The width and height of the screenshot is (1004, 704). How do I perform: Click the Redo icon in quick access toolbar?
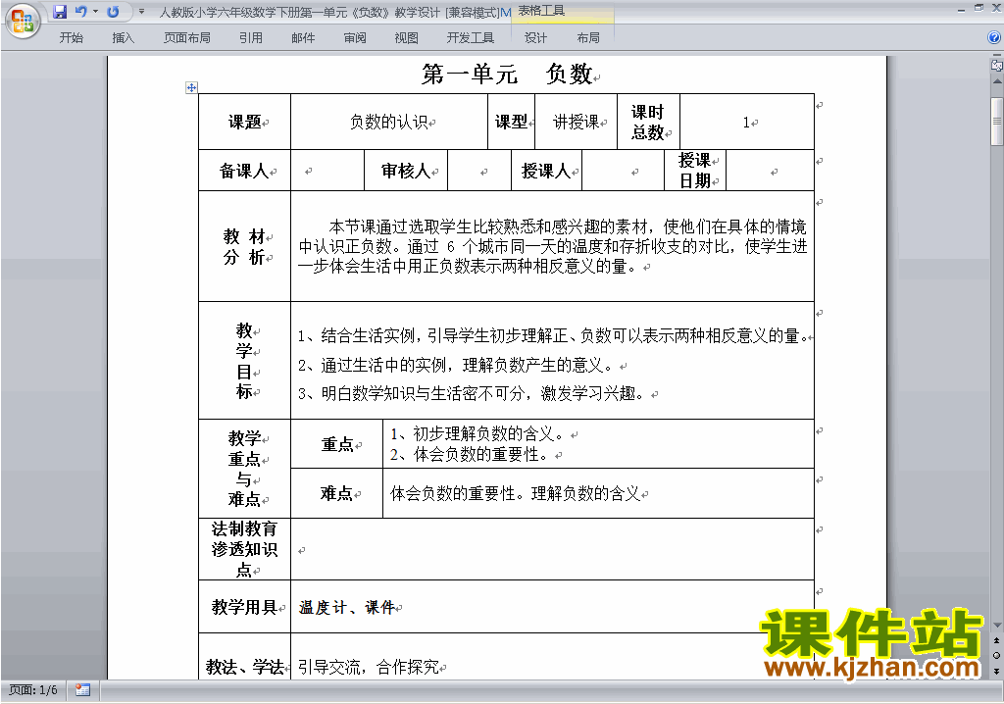click(x=114, y=12)
